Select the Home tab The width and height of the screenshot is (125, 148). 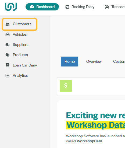pos(69,62)
